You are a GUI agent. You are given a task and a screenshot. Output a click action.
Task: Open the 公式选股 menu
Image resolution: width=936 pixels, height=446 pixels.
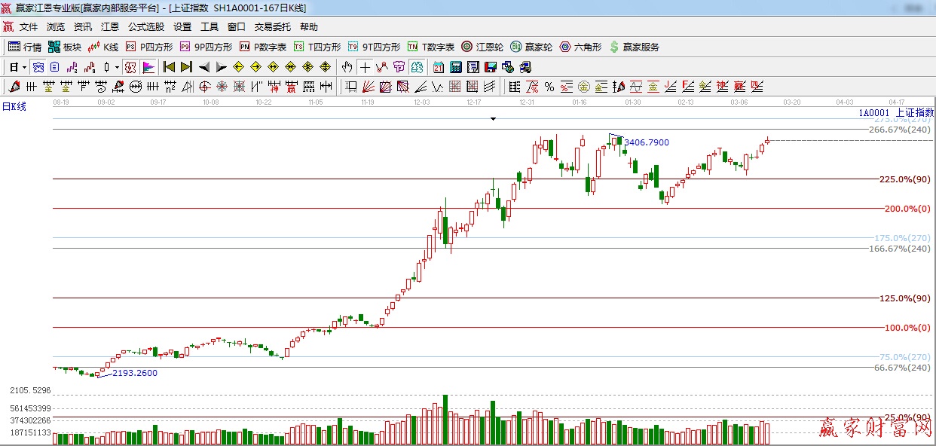(x=145, y=26)
